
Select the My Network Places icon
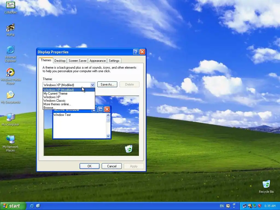point(11,144)
